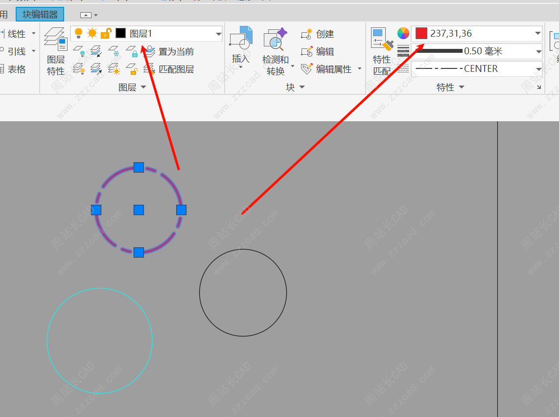Image resolution: width=559 pixels, height=417 pixels.
Task: Toggle the 图层1 padlock lock state
Action: (x=106, y=33)
